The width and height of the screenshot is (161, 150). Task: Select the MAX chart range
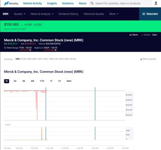[69, 81]
